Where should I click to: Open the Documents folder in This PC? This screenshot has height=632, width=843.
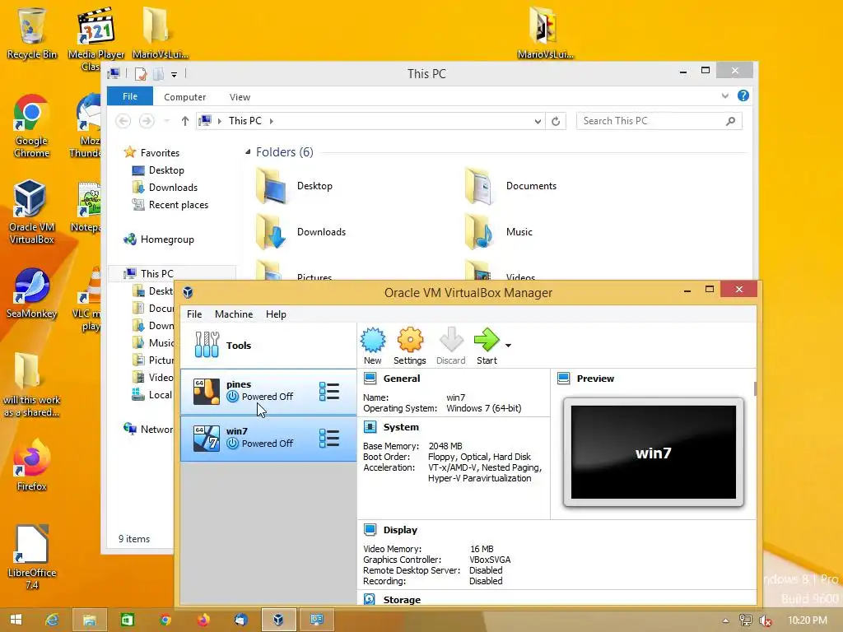510,186
